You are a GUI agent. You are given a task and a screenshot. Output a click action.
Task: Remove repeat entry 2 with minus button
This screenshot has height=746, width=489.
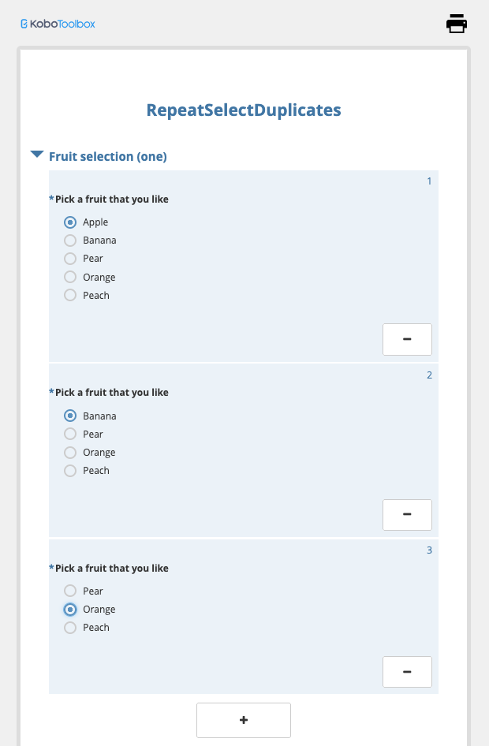[x=407, y=515]
